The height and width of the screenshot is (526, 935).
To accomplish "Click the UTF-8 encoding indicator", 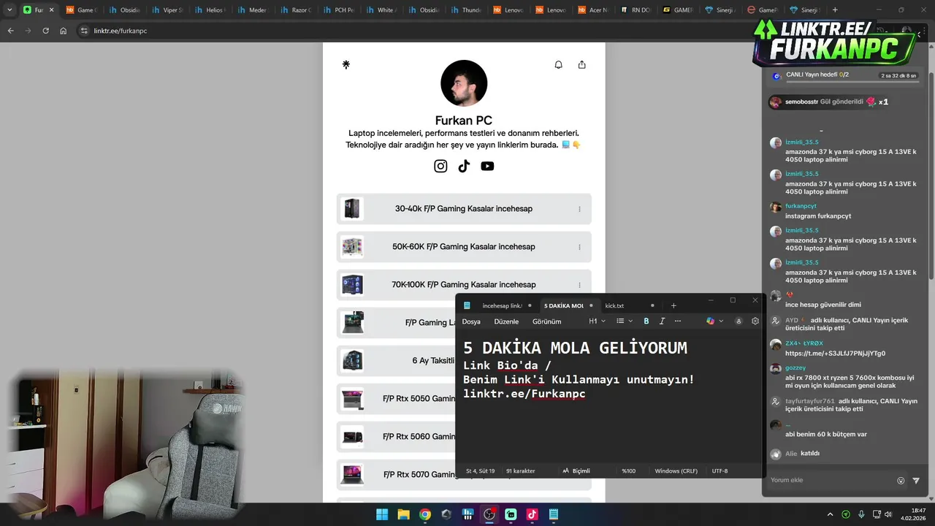I will (x=720, y=471).
